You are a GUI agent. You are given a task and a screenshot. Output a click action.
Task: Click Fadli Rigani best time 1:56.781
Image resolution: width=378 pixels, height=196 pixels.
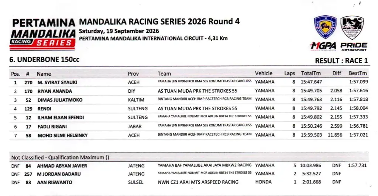(358, 126)
